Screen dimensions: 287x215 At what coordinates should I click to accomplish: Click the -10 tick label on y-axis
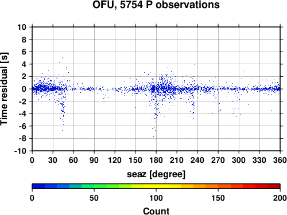click(x=20, y=151)
